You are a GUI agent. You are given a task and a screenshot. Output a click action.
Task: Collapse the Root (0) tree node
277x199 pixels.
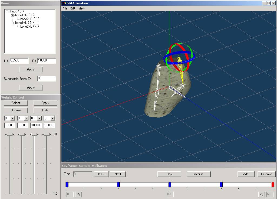pyautogui.click(x=7, y=12)
